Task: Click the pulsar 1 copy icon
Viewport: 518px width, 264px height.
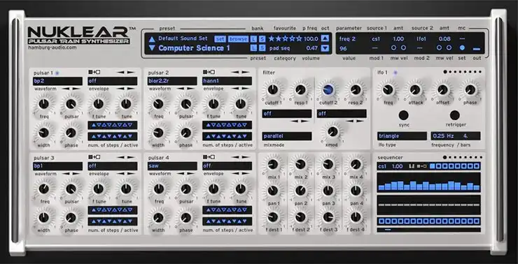Action: [94, 72]
